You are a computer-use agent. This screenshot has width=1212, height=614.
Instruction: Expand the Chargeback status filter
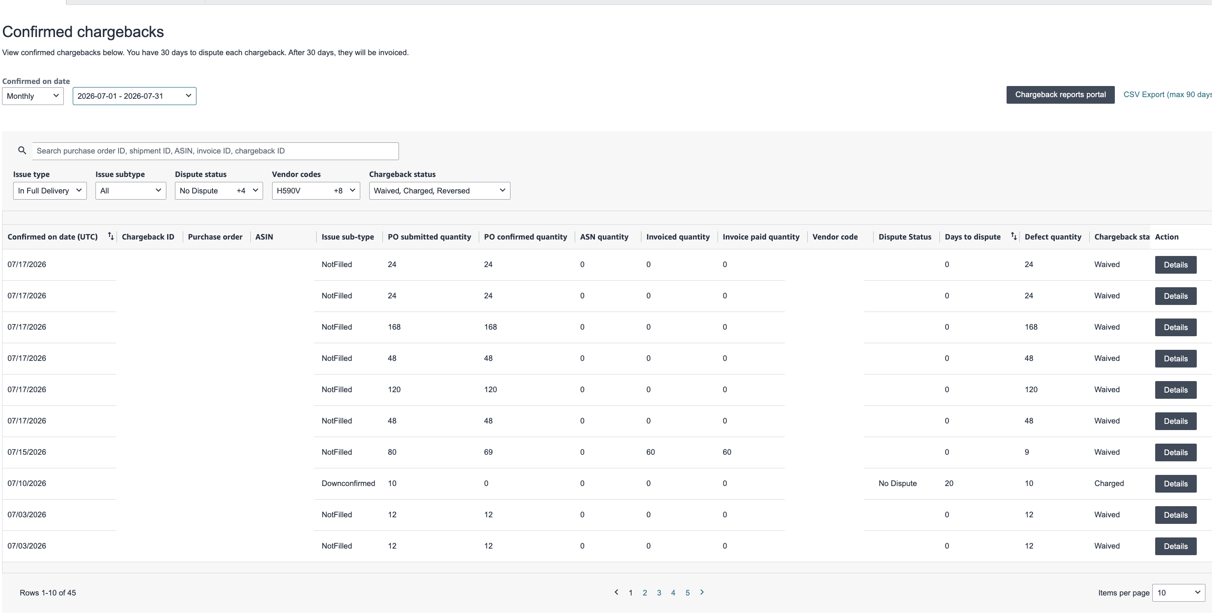(439, 191)
